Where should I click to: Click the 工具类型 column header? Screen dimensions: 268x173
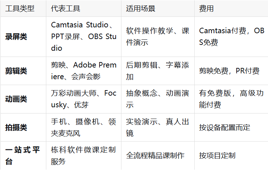click(23, 8)
